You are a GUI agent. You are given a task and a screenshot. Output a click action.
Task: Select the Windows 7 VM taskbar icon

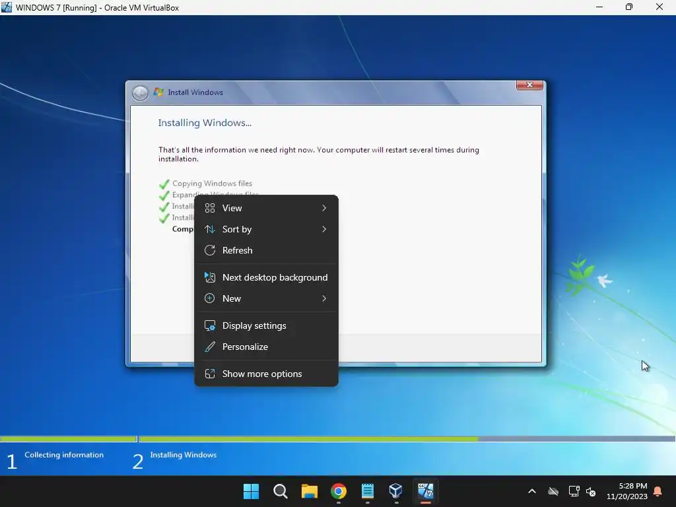click(426, 491)
